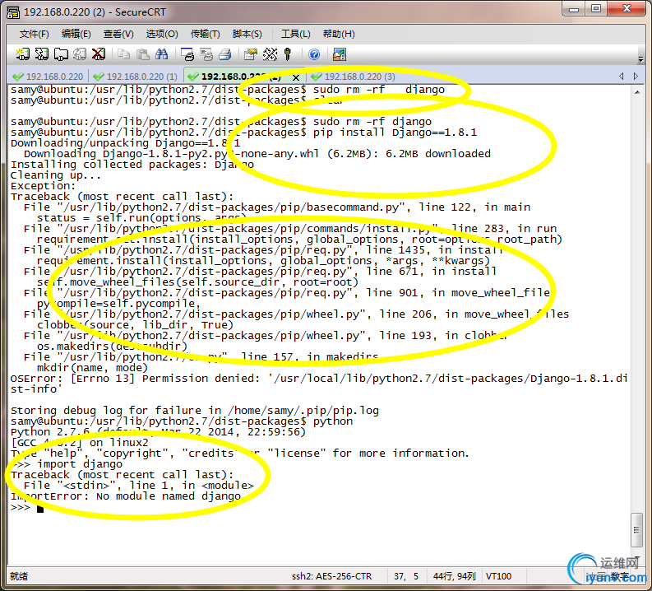
Task: Close the SecureCRT window
Action: click(x=627, y=9)
